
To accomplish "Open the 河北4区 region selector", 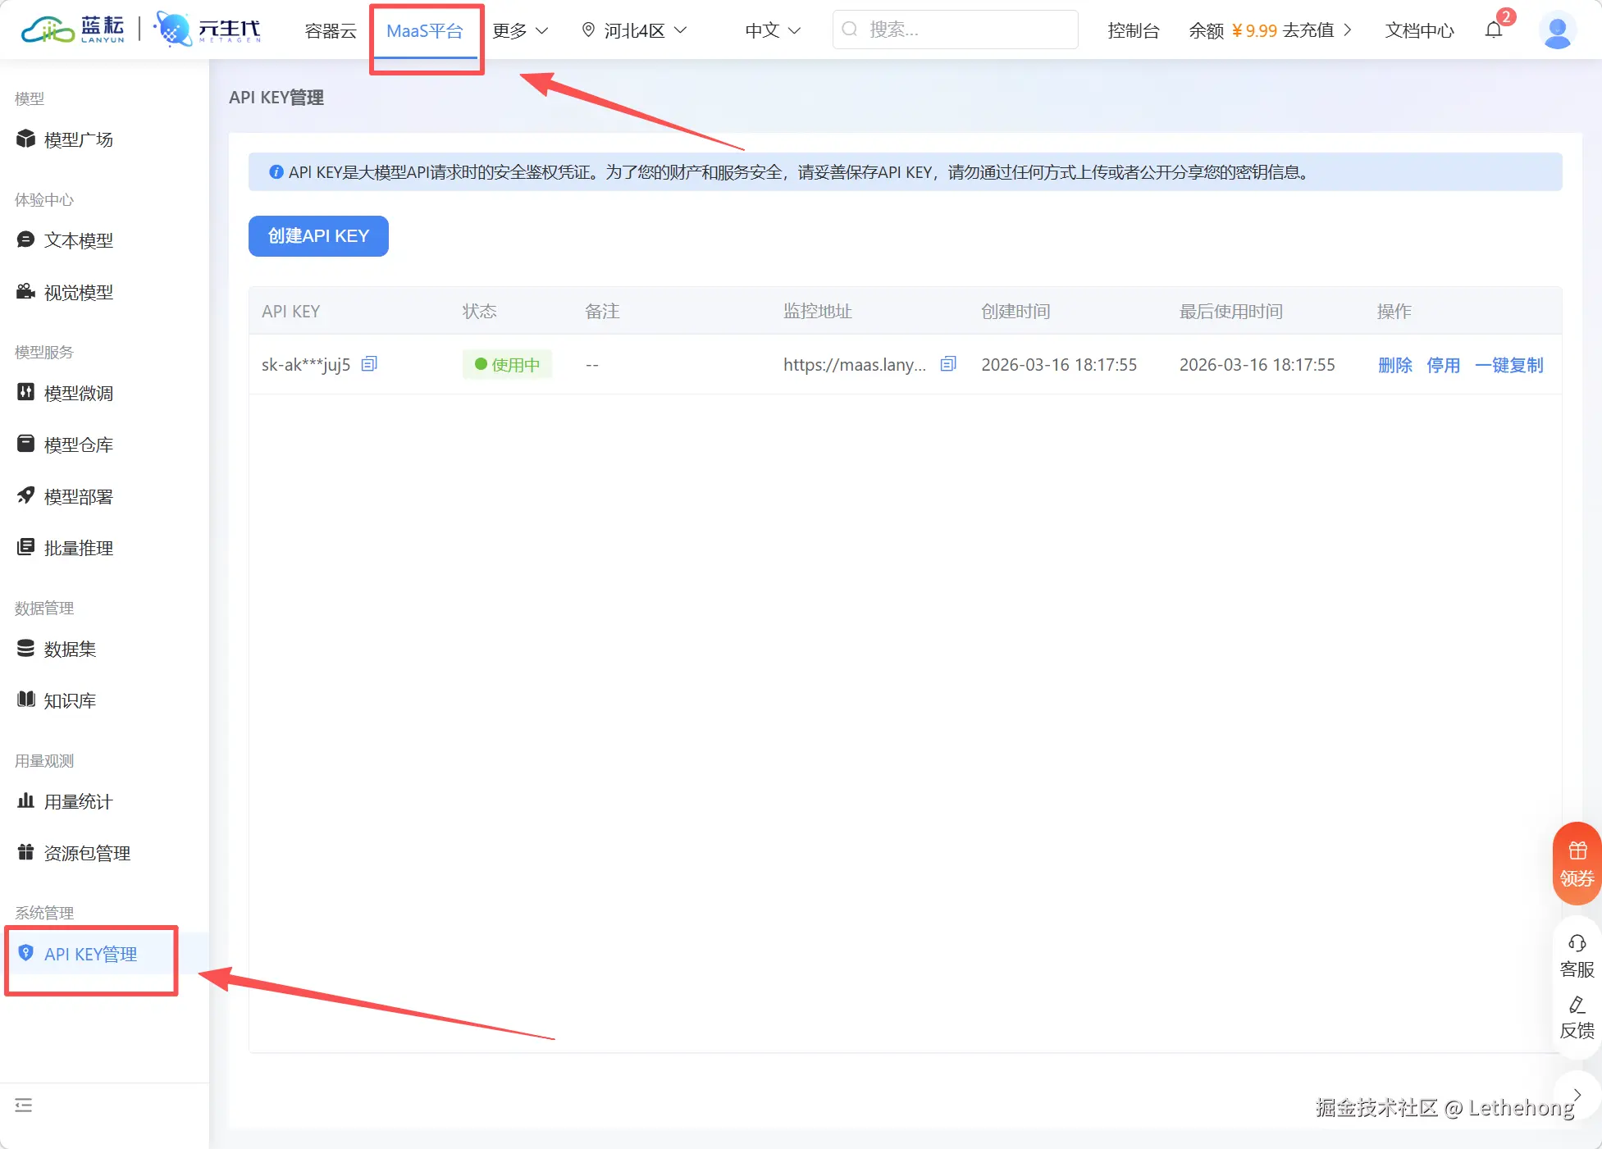I will [634, 31].
